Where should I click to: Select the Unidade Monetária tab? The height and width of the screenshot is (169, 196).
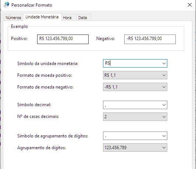click(x=42, y=17)
